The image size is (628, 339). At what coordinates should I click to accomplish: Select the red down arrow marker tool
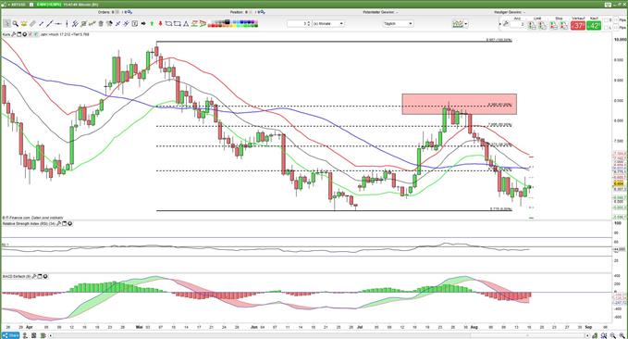coord(160,24)
